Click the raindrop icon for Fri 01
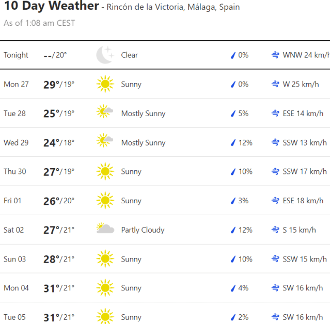Image resolution: width=330 pixels, height=324 pixels. click(233, 201)
